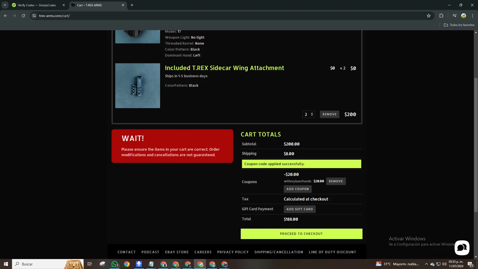Open the notepad app on taskbar
Screen dimensions: 478x269
[151, 264]
